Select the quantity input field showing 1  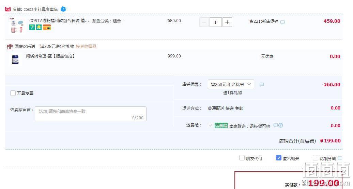pyautogui.click(x=215, y=22)
